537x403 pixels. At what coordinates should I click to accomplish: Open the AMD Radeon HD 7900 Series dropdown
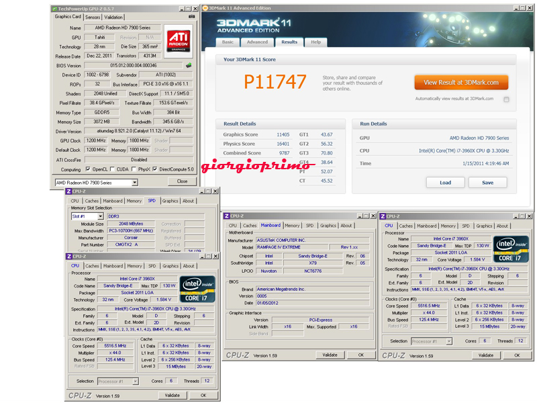(x=135, y=183)
